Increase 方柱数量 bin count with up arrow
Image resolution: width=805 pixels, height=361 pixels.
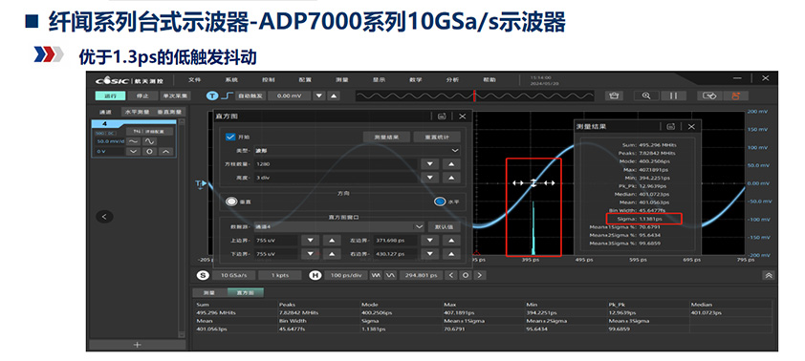coord(451,164)
